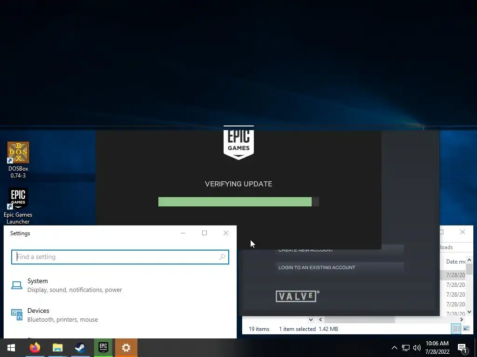
Task: Click the Epic Games update progress bar
Action: coord(238,202)
